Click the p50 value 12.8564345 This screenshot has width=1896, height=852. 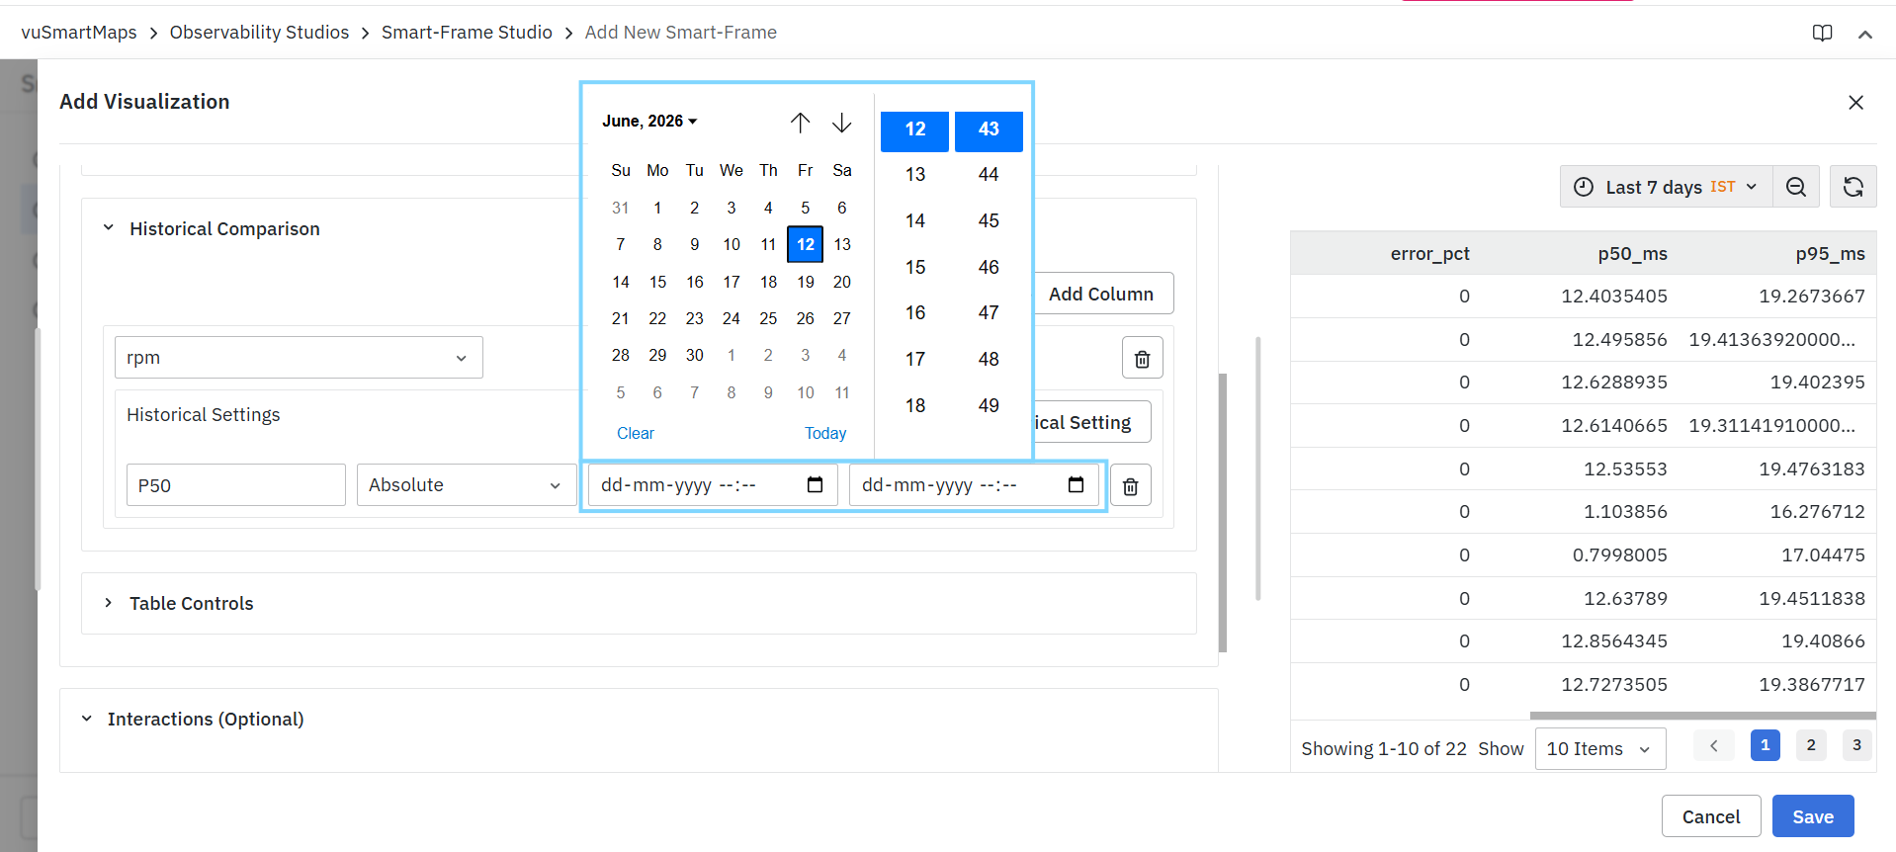[x=1614, y=641]
